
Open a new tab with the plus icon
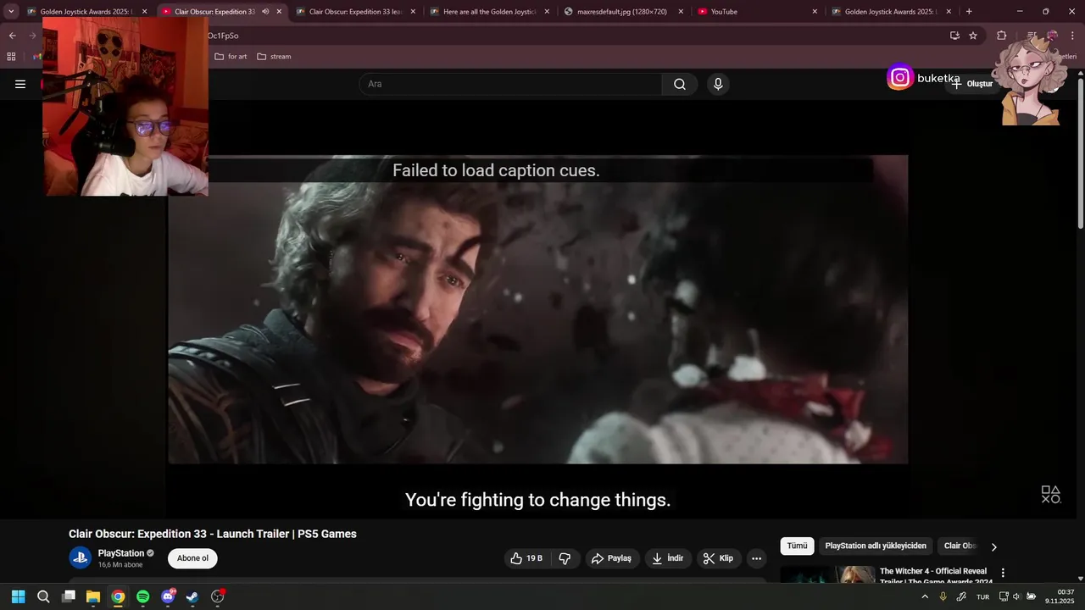click(969, 12)
